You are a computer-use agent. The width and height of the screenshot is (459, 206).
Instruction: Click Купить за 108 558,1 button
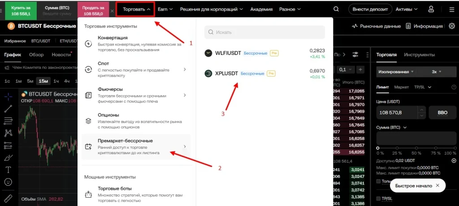point(21,11)
